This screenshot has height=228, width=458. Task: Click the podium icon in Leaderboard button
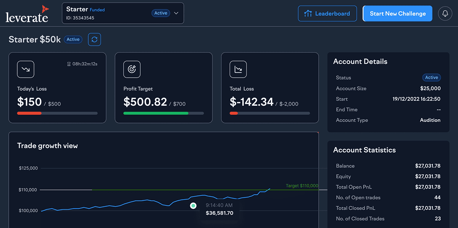[x=308, y=14]
